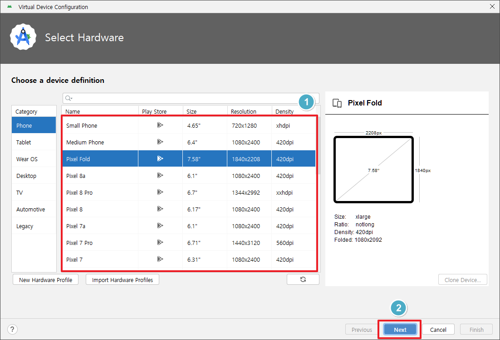Select the Wear OS category
Viewport: 500px width, 340px height.
click(x=34, y=159)
